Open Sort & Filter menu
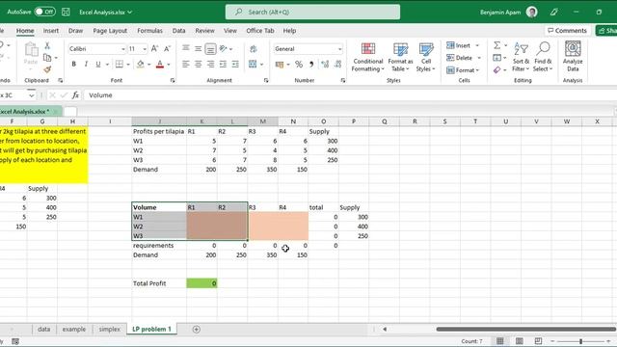This screenshot has width=617, height=347. click(521, 58)
